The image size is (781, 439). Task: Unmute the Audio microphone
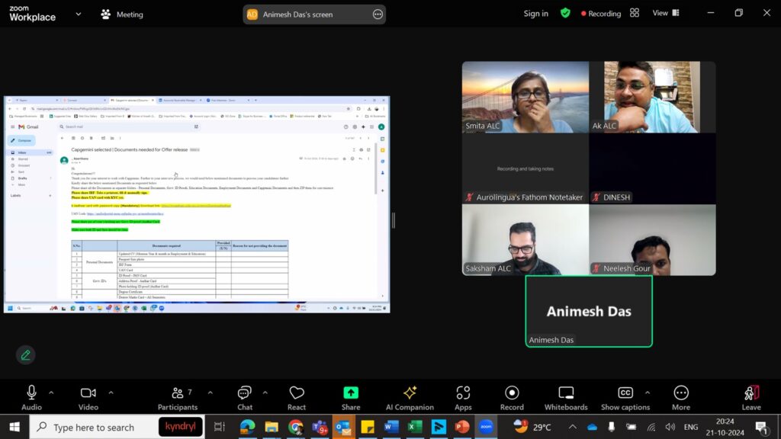click(x=31, y=397)
